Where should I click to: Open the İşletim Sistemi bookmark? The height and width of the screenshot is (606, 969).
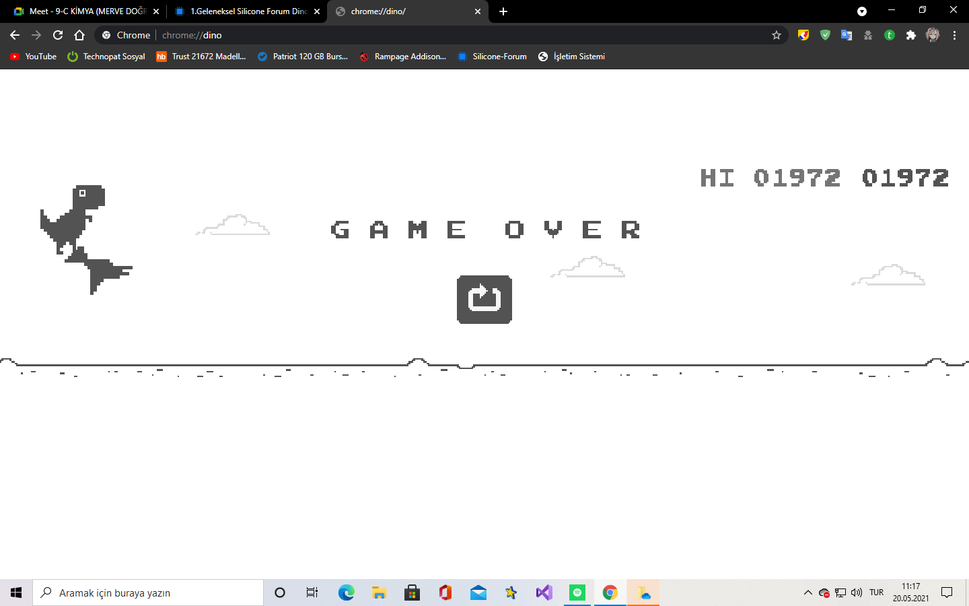click(571, 57)
